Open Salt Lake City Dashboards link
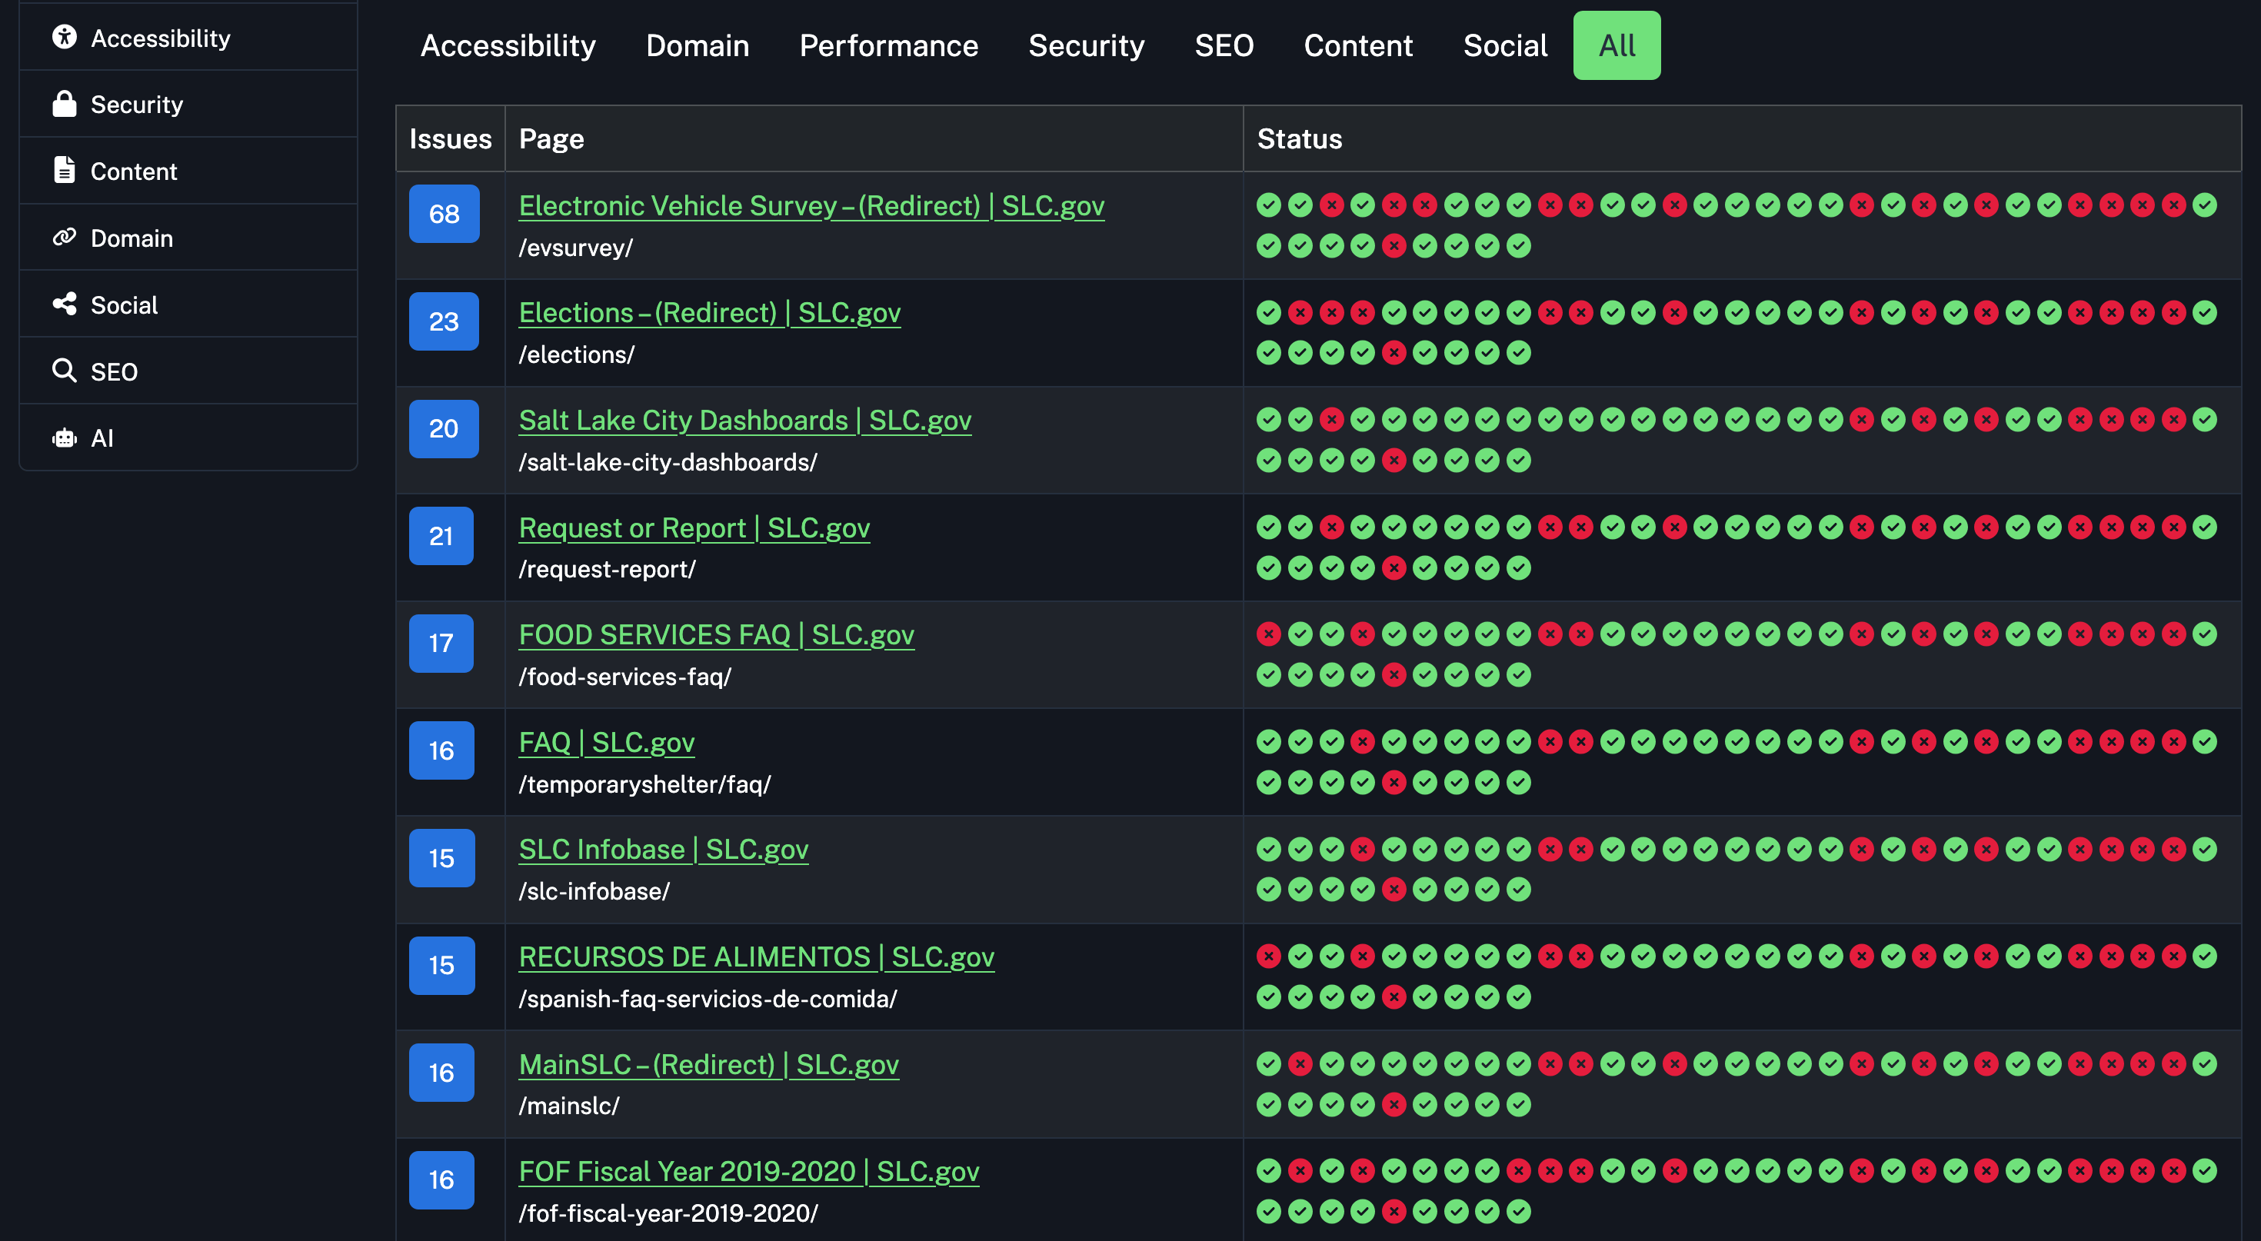Screen dimensions: 2261x1241 744,421
